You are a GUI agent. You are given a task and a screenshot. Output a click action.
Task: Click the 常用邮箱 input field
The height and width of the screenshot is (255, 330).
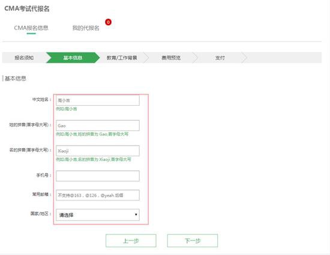pos(98,195)
